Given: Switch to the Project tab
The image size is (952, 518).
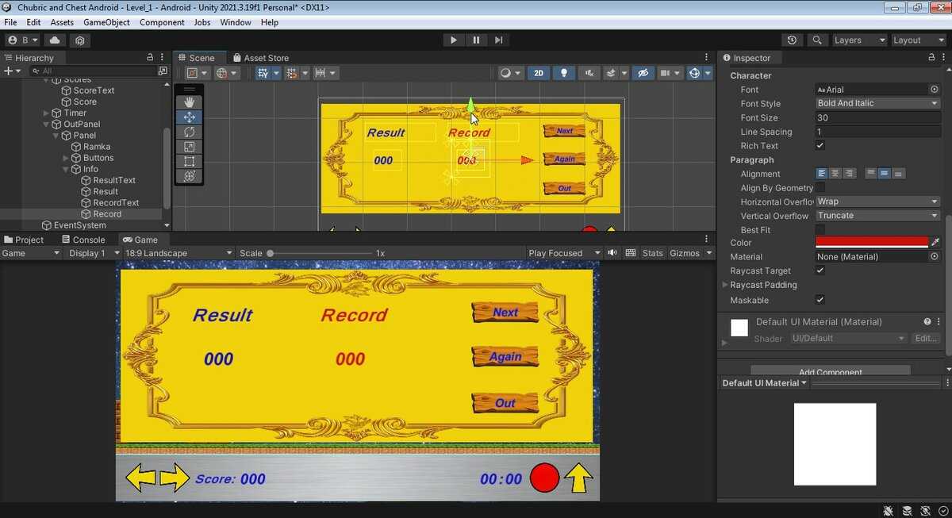Looking at the screenshot, I should pos(23,240).
